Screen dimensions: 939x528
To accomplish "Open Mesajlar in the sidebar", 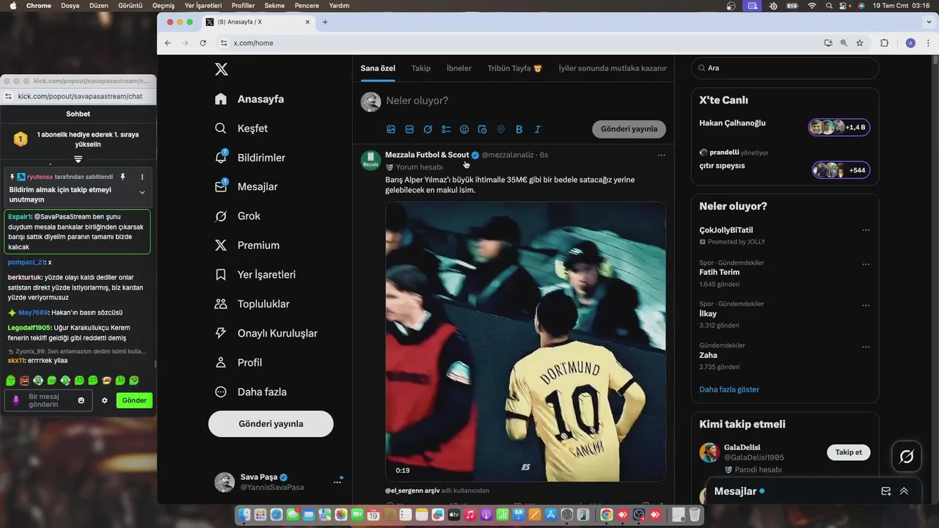I will (246, 187).
